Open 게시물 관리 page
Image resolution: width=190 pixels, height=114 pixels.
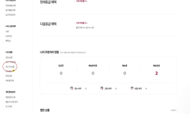pyautogui.click(x=10, y=81)
